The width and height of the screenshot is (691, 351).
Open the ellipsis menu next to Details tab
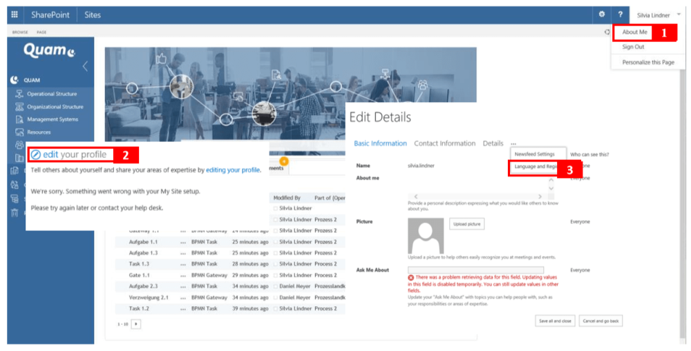click(513, 143)
